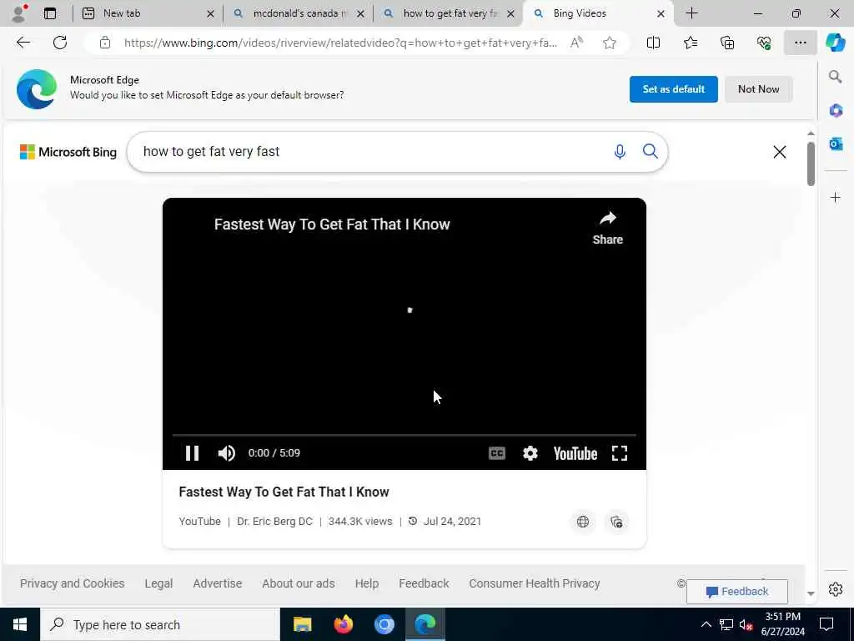The image size is (854, 641).
Task: Share the video with Share arrow
Action: coord(608,228)
